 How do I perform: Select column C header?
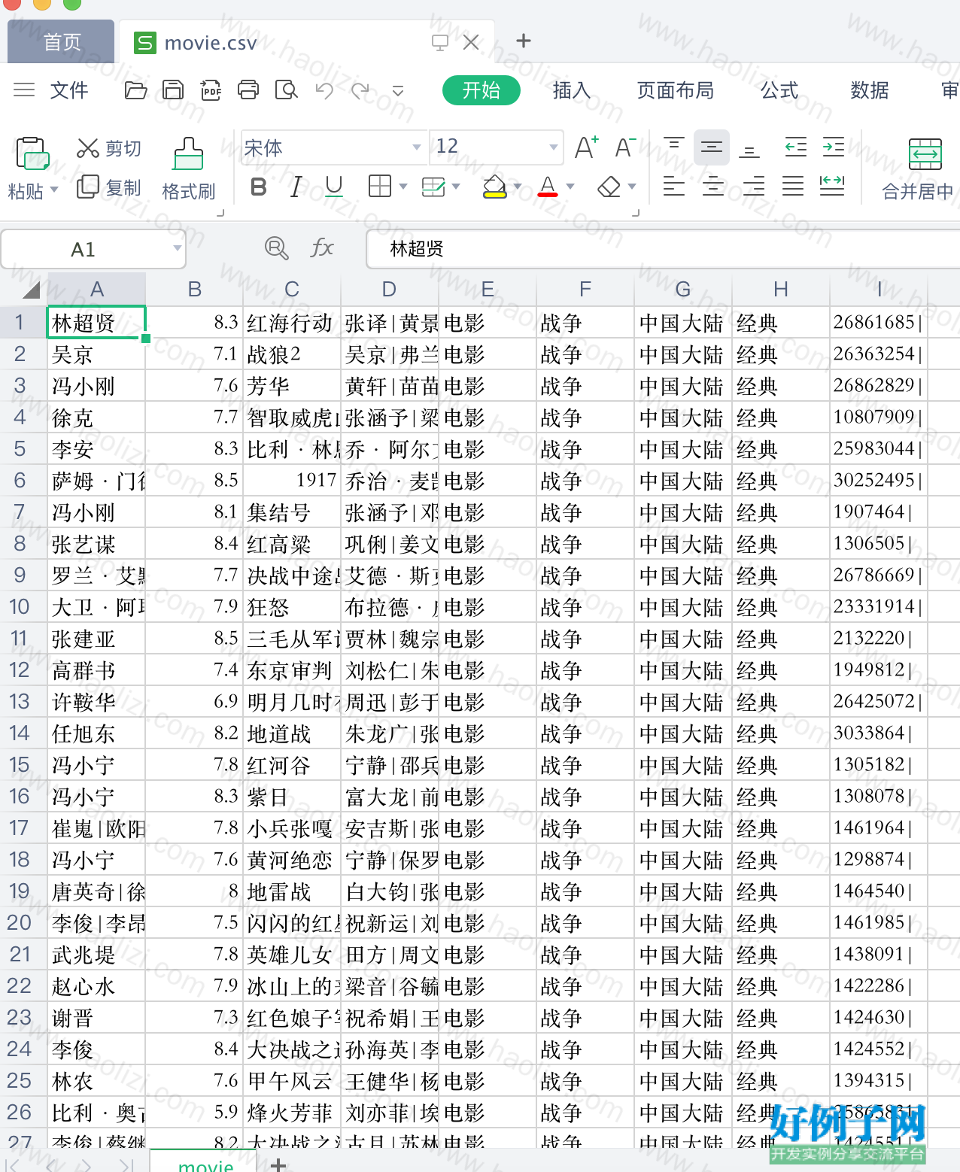292,290
